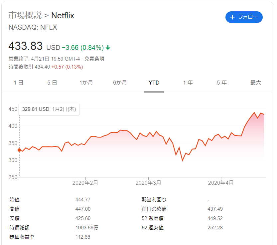This screenshot has width=277, height=245.
Task: Select the YTD range tab
Action: point(154,83)
